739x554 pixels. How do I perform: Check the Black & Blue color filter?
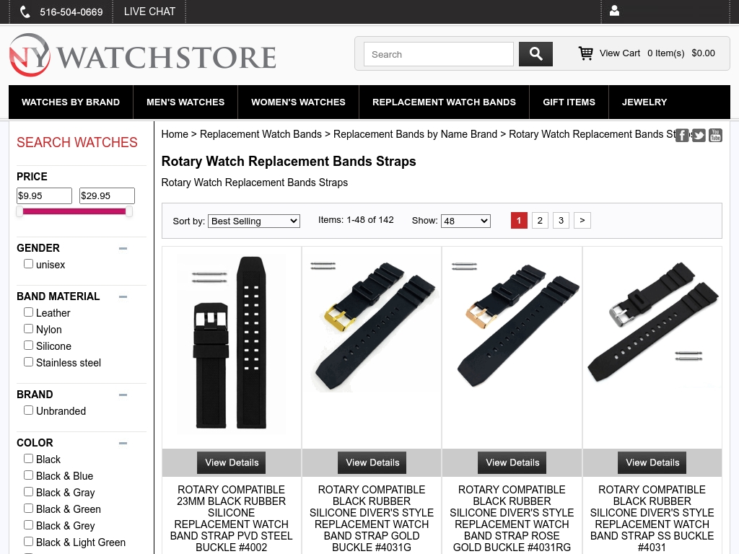pos(28,475)
